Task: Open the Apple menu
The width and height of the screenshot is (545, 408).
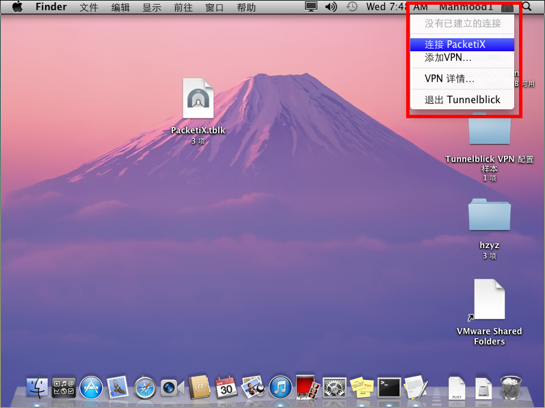Action: click(x=18, y=7)
